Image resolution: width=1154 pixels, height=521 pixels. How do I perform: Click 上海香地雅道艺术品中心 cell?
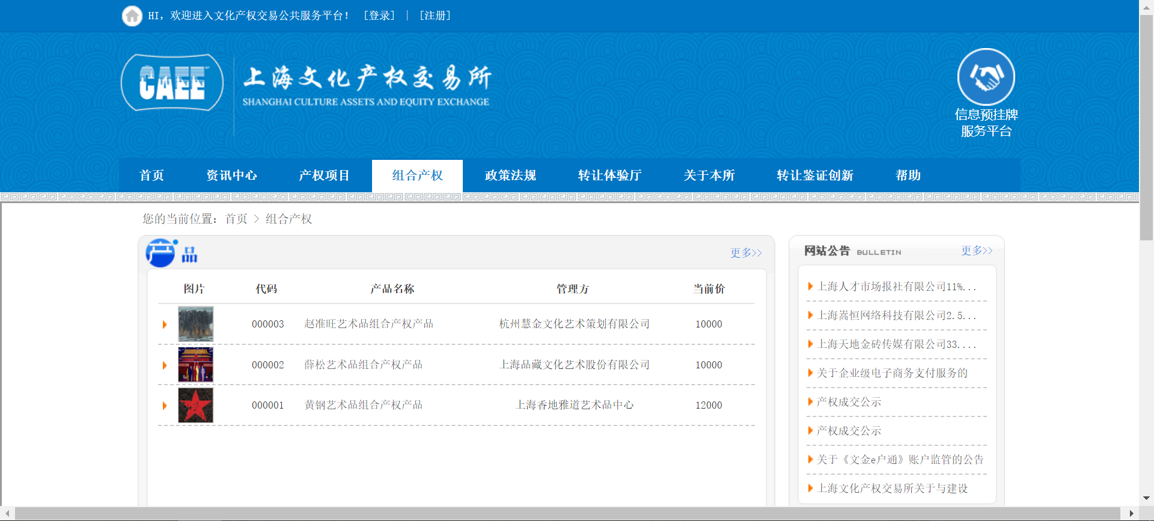tap(575, 405)
